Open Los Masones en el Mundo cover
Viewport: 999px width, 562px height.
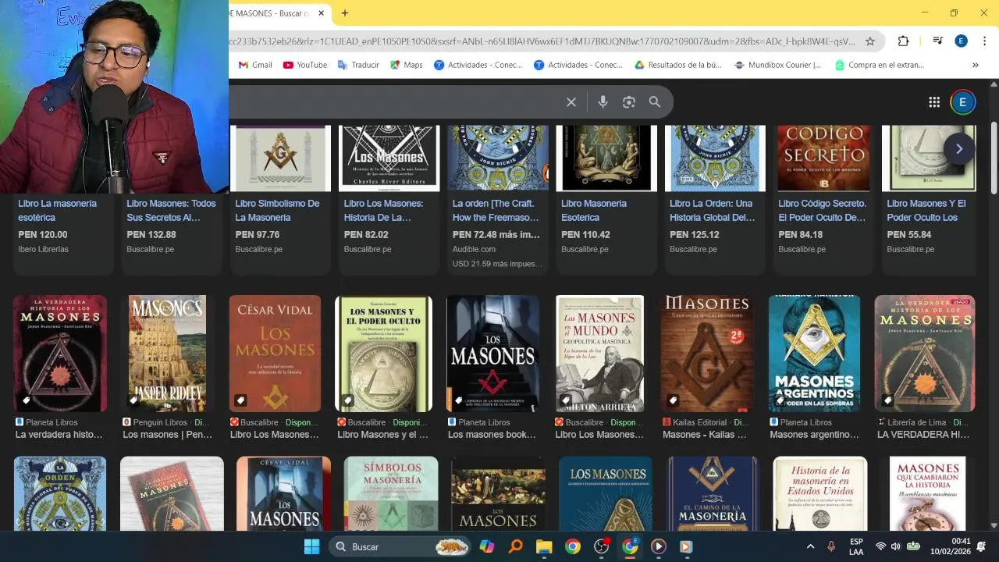click(599, 354)
